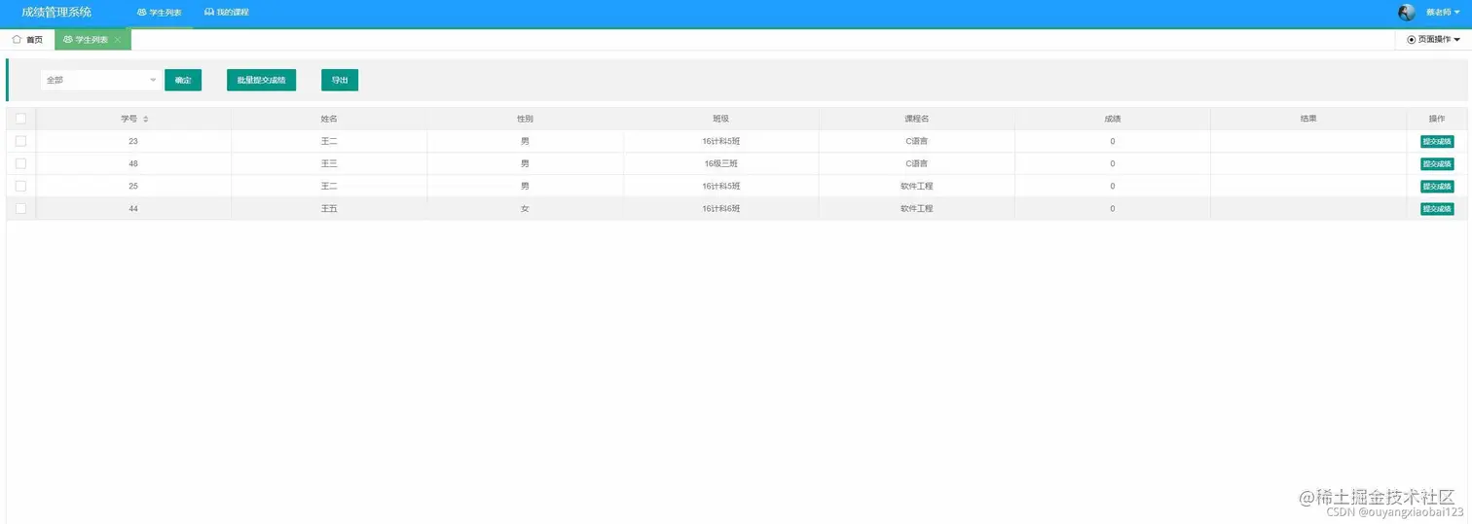Select the 学号 cell reading 48
Viewport: 1472px width, 524px height.
pos(133,163)
